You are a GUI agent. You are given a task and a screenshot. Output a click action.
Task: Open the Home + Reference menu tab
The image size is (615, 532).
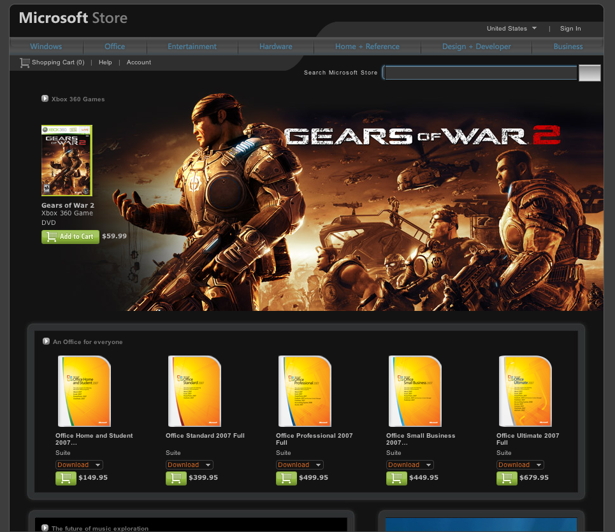tap(367, 47)
